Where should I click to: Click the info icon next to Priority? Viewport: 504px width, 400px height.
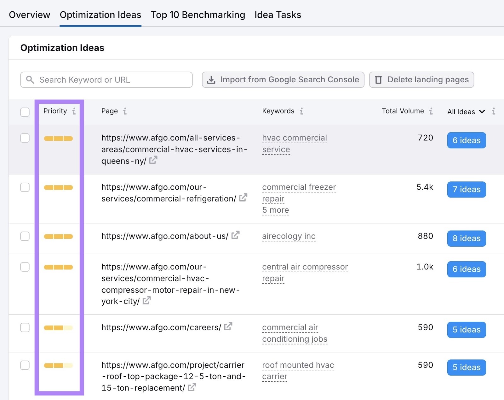coord(74,111)
